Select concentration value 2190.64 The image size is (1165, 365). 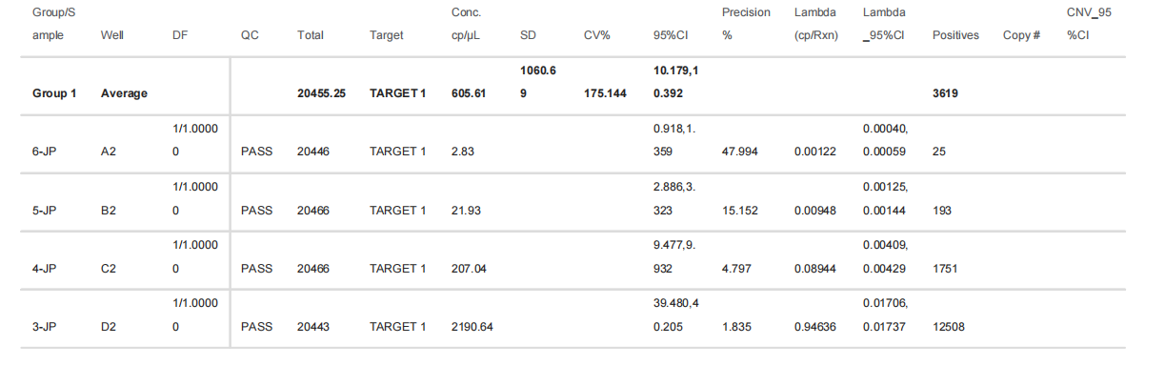coord(472,327)
